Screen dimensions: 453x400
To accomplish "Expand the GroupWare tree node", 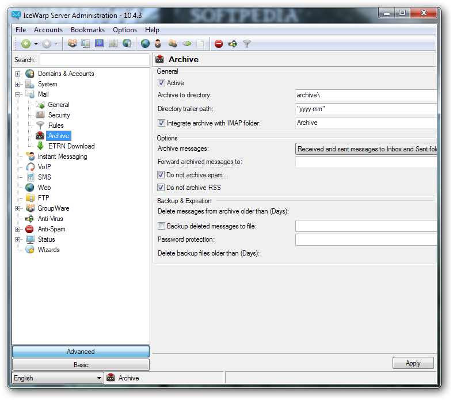I will [18, 208].
